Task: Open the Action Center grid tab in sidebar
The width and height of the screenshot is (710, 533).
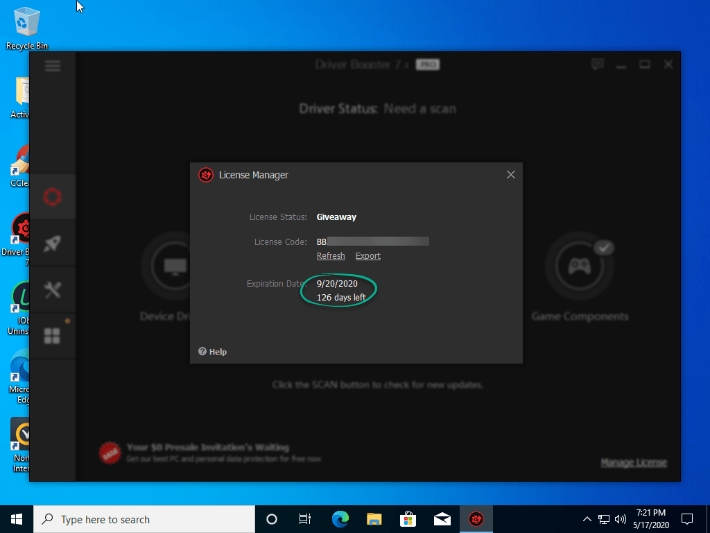Action: pyautogui.click(x=53, y=337)
